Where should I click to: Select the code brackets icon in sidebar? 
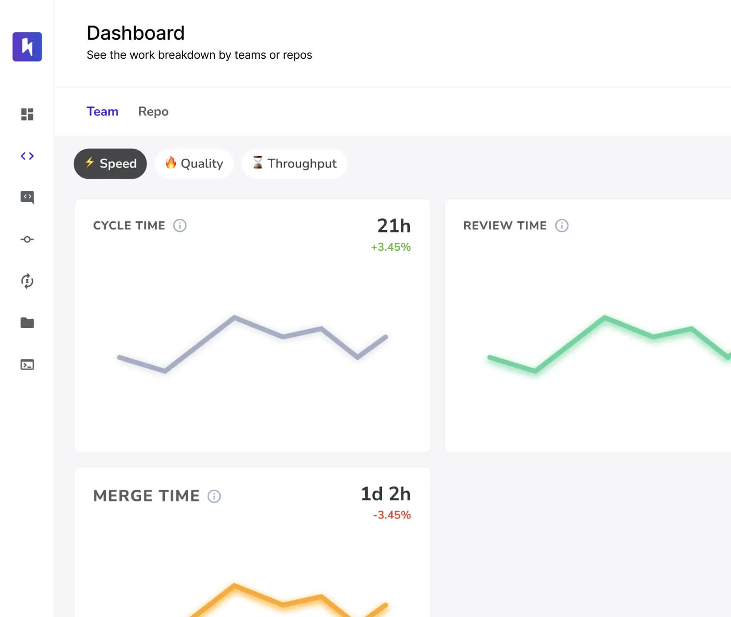coord(27,156)
